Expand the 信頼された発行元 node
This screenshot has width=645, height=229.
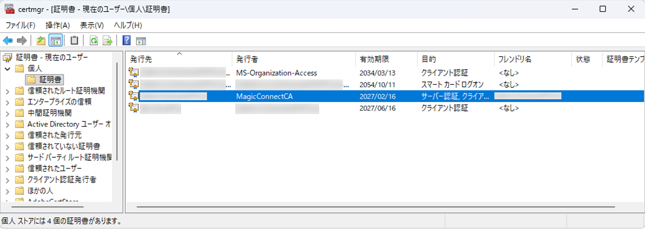(7, 135)
